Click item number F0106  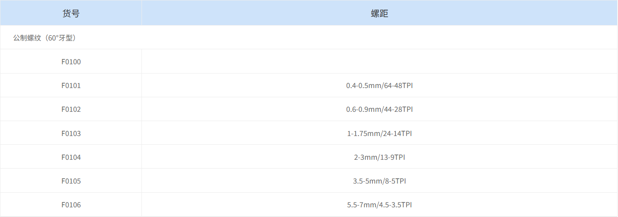coord(71,205)
